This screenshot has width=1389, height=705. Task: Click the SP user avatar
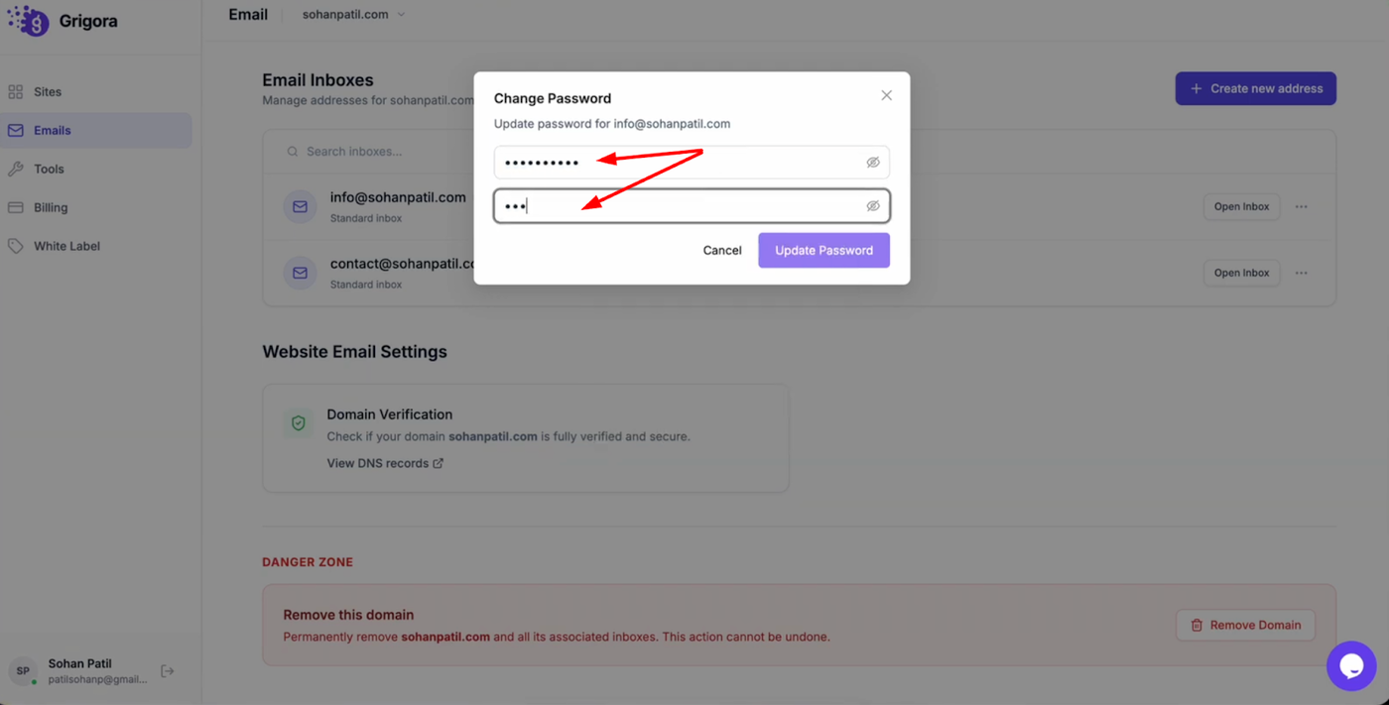click(23, 671)
